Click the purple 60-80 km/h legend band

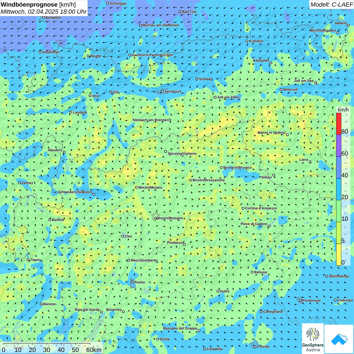pyautogui.click(x=339, y=145)
